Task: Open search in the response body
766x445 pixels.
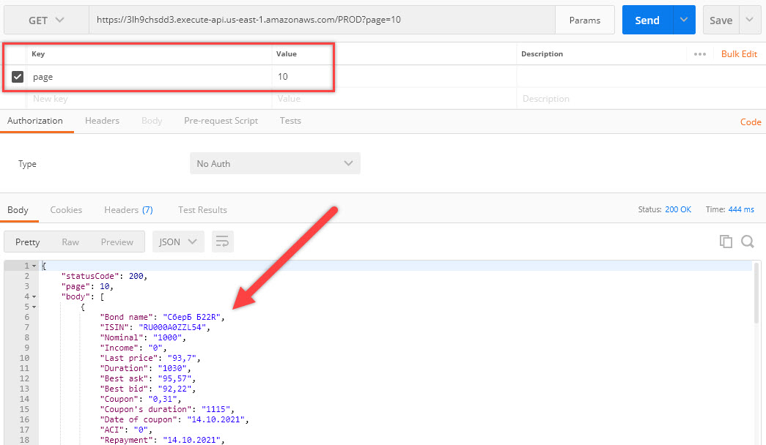Action: pos(748,242)
